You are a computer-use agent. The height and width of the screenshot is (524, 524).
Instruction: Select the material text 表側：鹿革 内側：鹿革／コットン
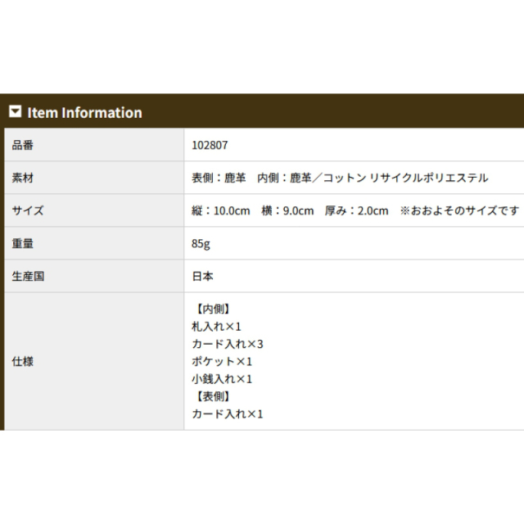(278, 178)
